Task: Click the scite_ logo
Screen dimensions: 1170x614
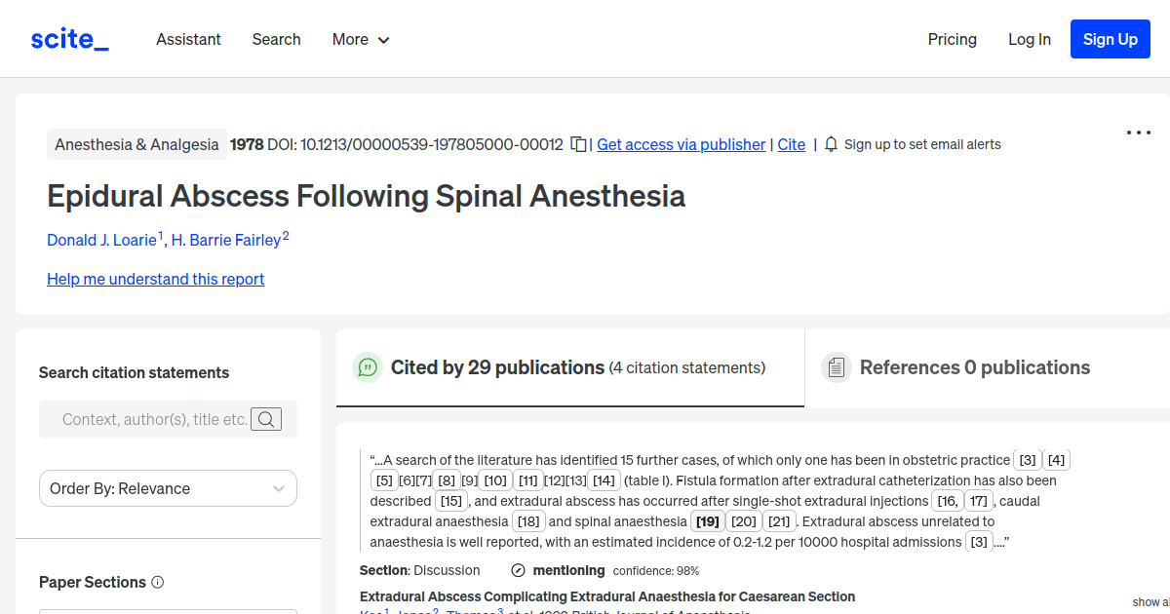Action: [x=68, y=38]
